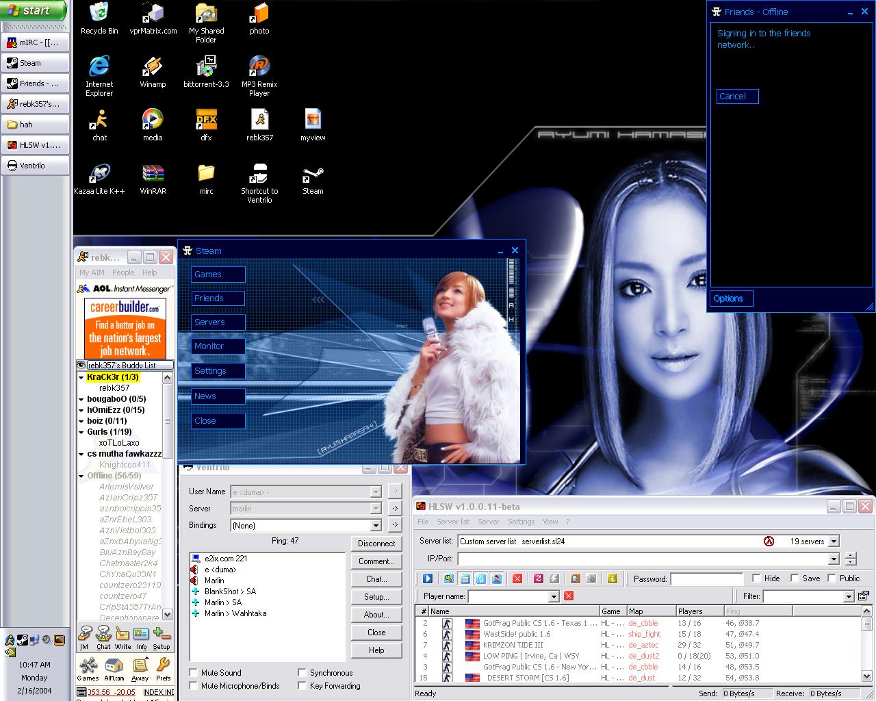Collapse Offline buddy group
This screenshot has width=876, height=701.
81,476
